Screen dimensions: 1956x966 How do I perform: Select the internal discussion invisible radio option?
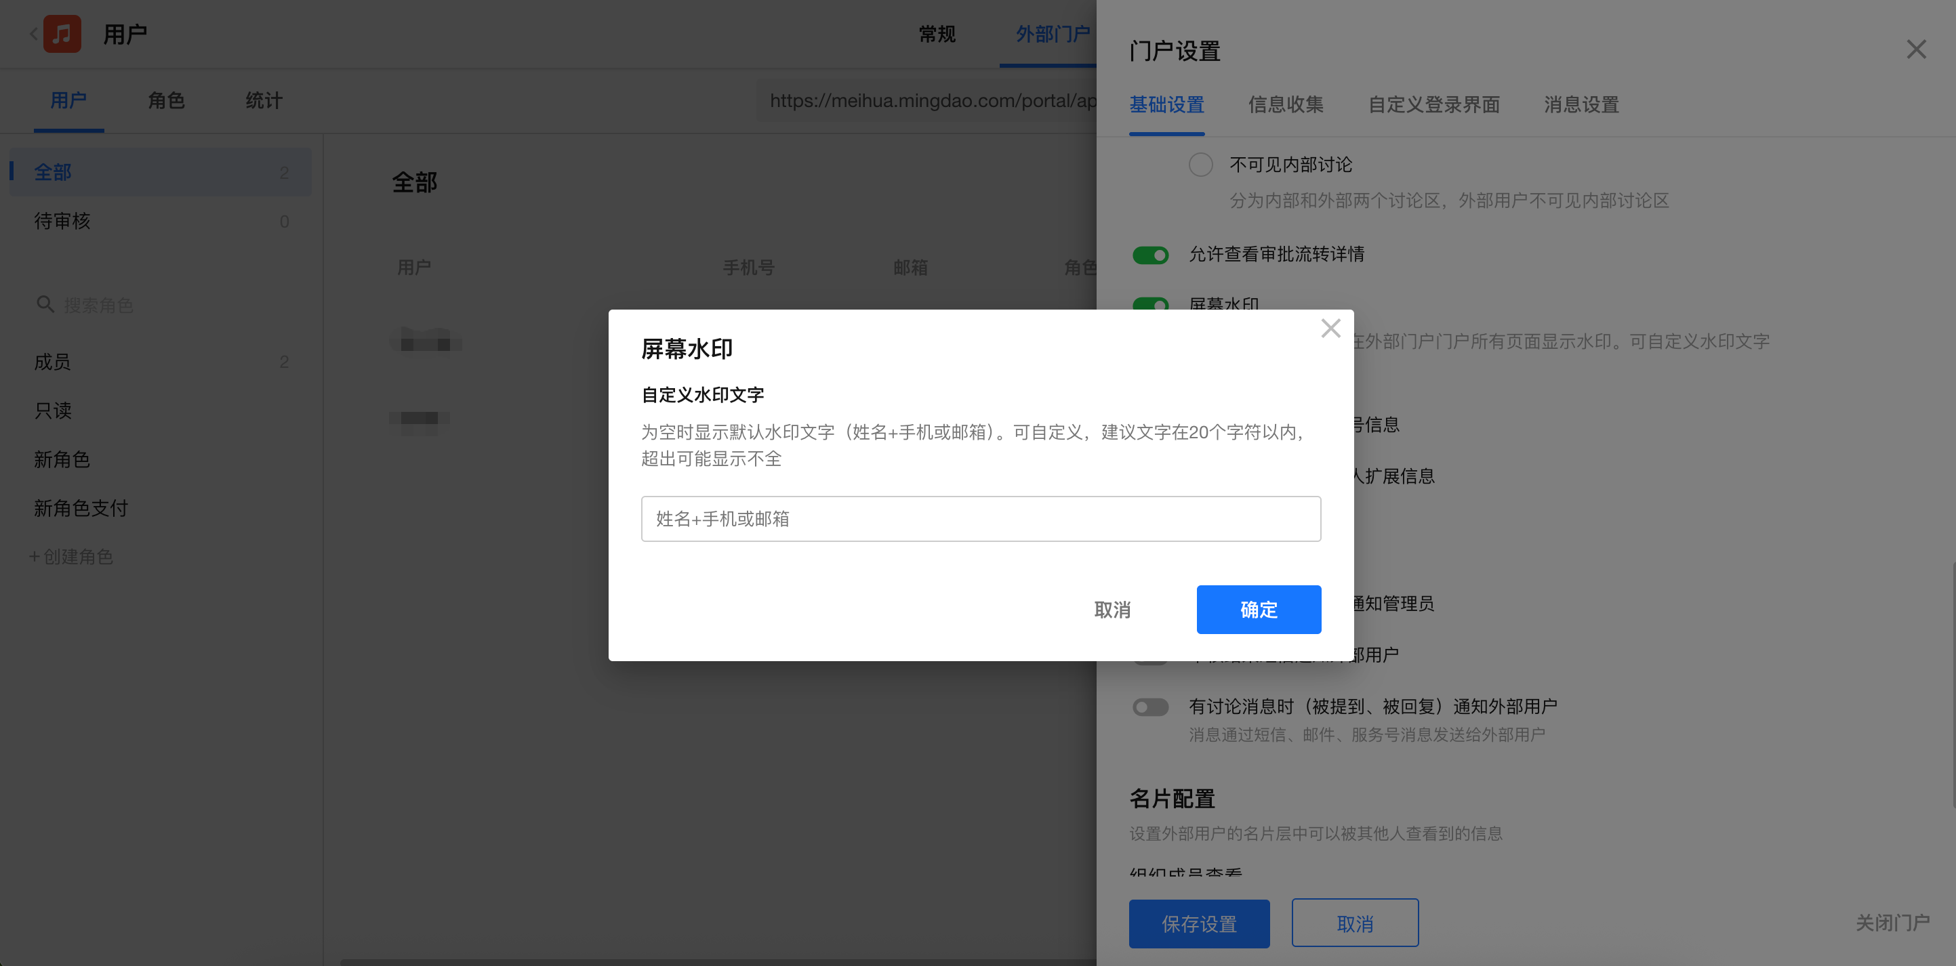[1200, 165]
